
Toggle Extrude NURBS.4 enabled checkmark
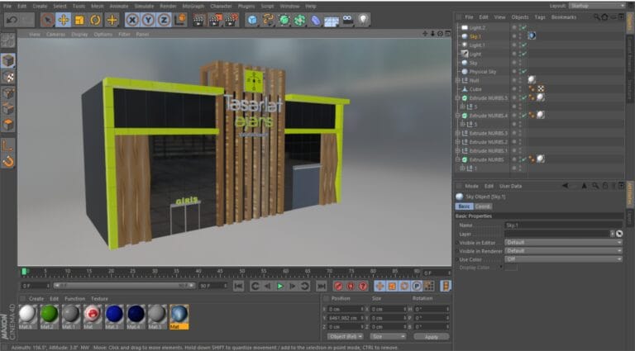pyautogui.click(x=524, y=116)
